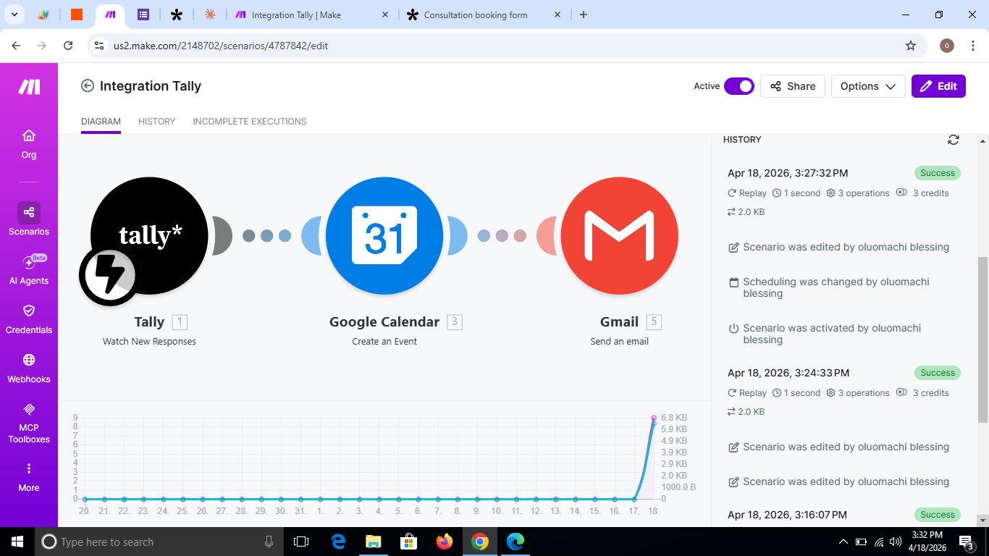Open Scenarios in the sidebar
This screenshot has width=989, height=556.
[x=29, y=219]
